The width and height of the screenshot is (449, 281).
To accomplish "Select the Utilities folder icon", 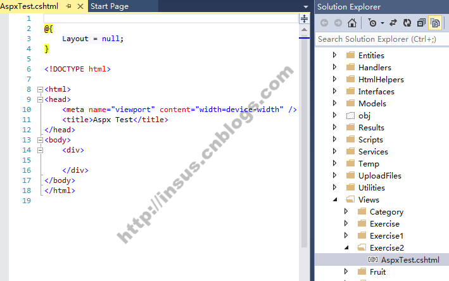I will point(350,187).
